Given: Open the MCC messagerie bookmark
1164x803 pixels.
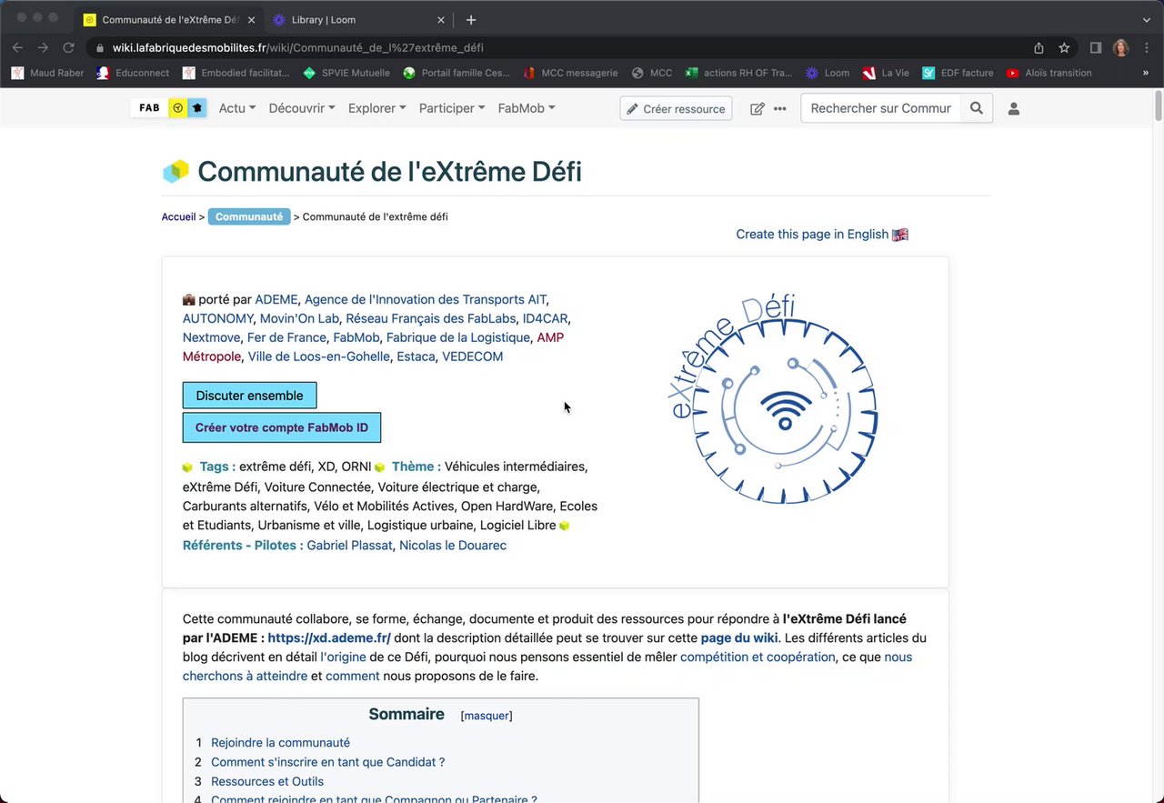Looking at the screenshot, I should click(570, 73).
